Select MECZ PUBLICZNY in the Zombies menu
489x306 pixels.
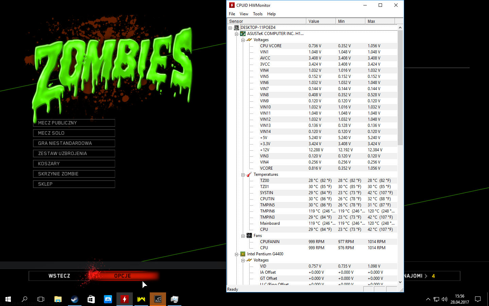coord(74,123)
